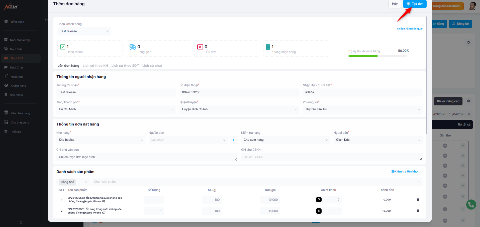Toggle discount type for second product
Viewport: 480px width, 227px height.
click(319, 211)
